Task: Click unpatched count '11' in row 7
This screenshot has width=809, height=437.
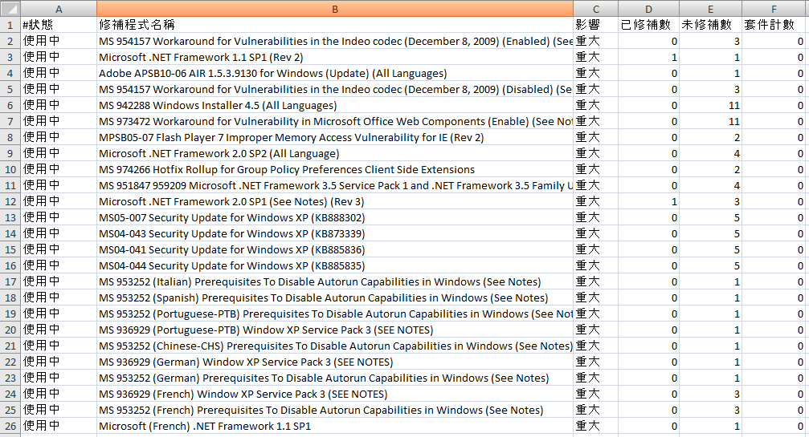Action: (710, 121)
